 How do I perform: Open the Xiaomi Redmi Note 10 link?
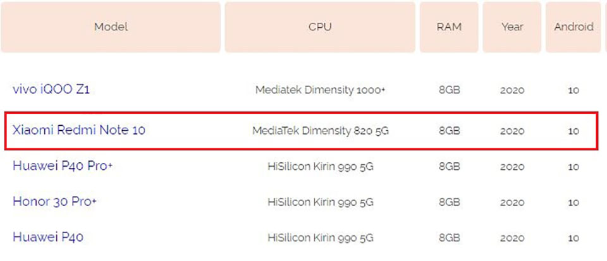click(x=79, y=130)
